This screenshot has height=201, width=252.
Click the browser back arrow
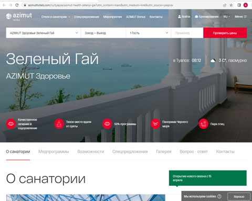pos(4,5)
